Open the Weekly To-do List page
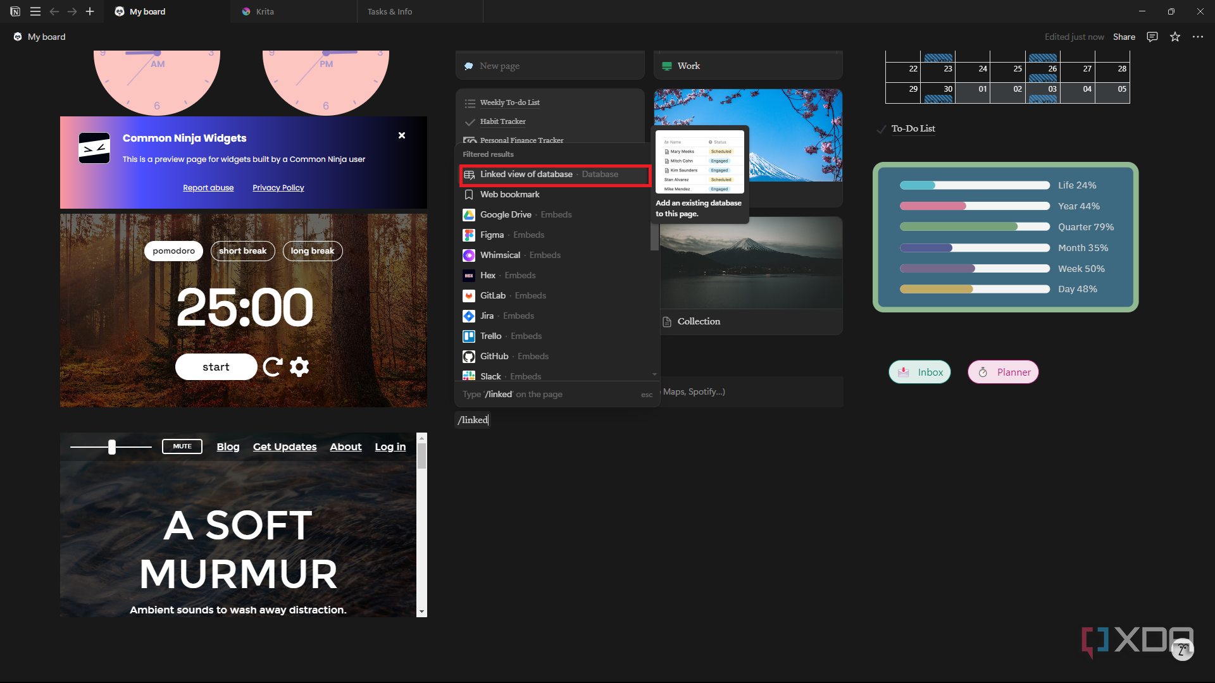 tap(510, 102)
